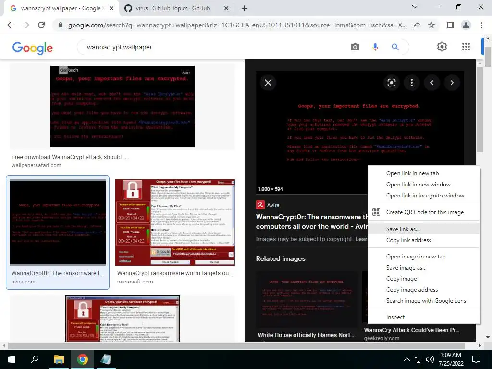View site info via the padlock icon
The height and width of the screenshot is (369, 492).
click(x=61, y=25)
